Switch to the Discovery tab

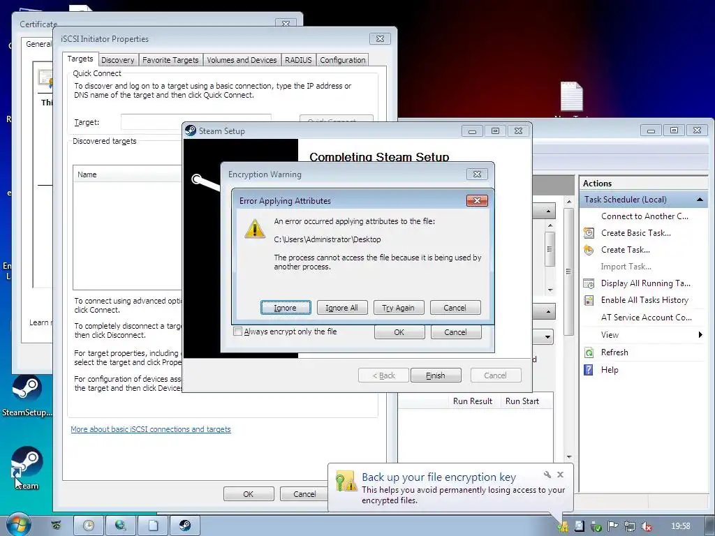click(x=117, y=60)
